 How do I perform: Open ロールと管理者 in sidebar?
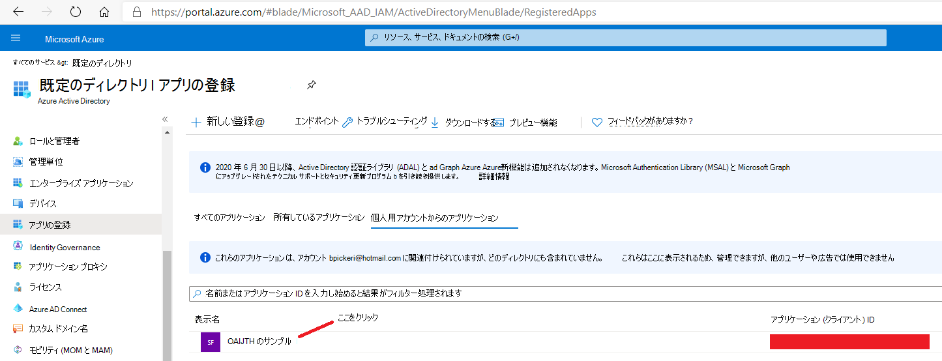coord(55,141)
